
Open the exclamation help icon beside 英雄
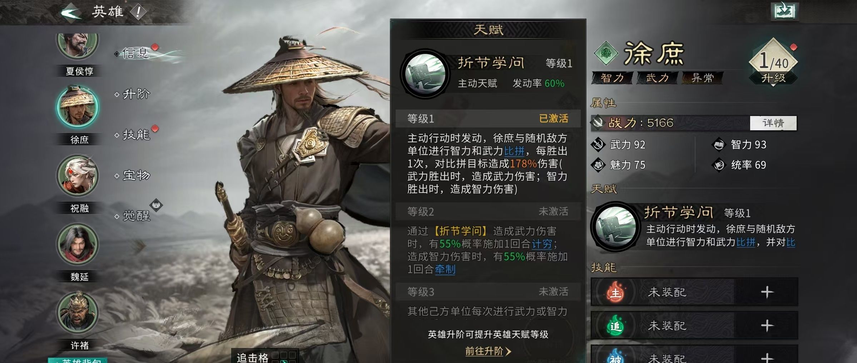tap(138, 12)
